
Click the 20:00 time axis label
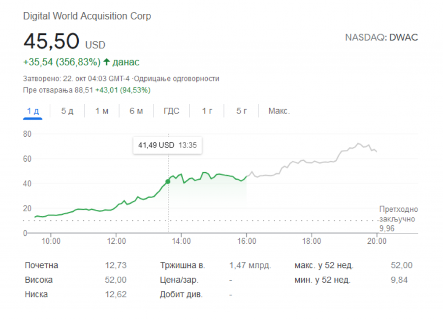(377, 241)
